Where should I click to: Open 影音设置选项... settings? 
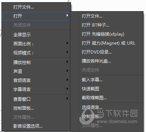[36, 126]
